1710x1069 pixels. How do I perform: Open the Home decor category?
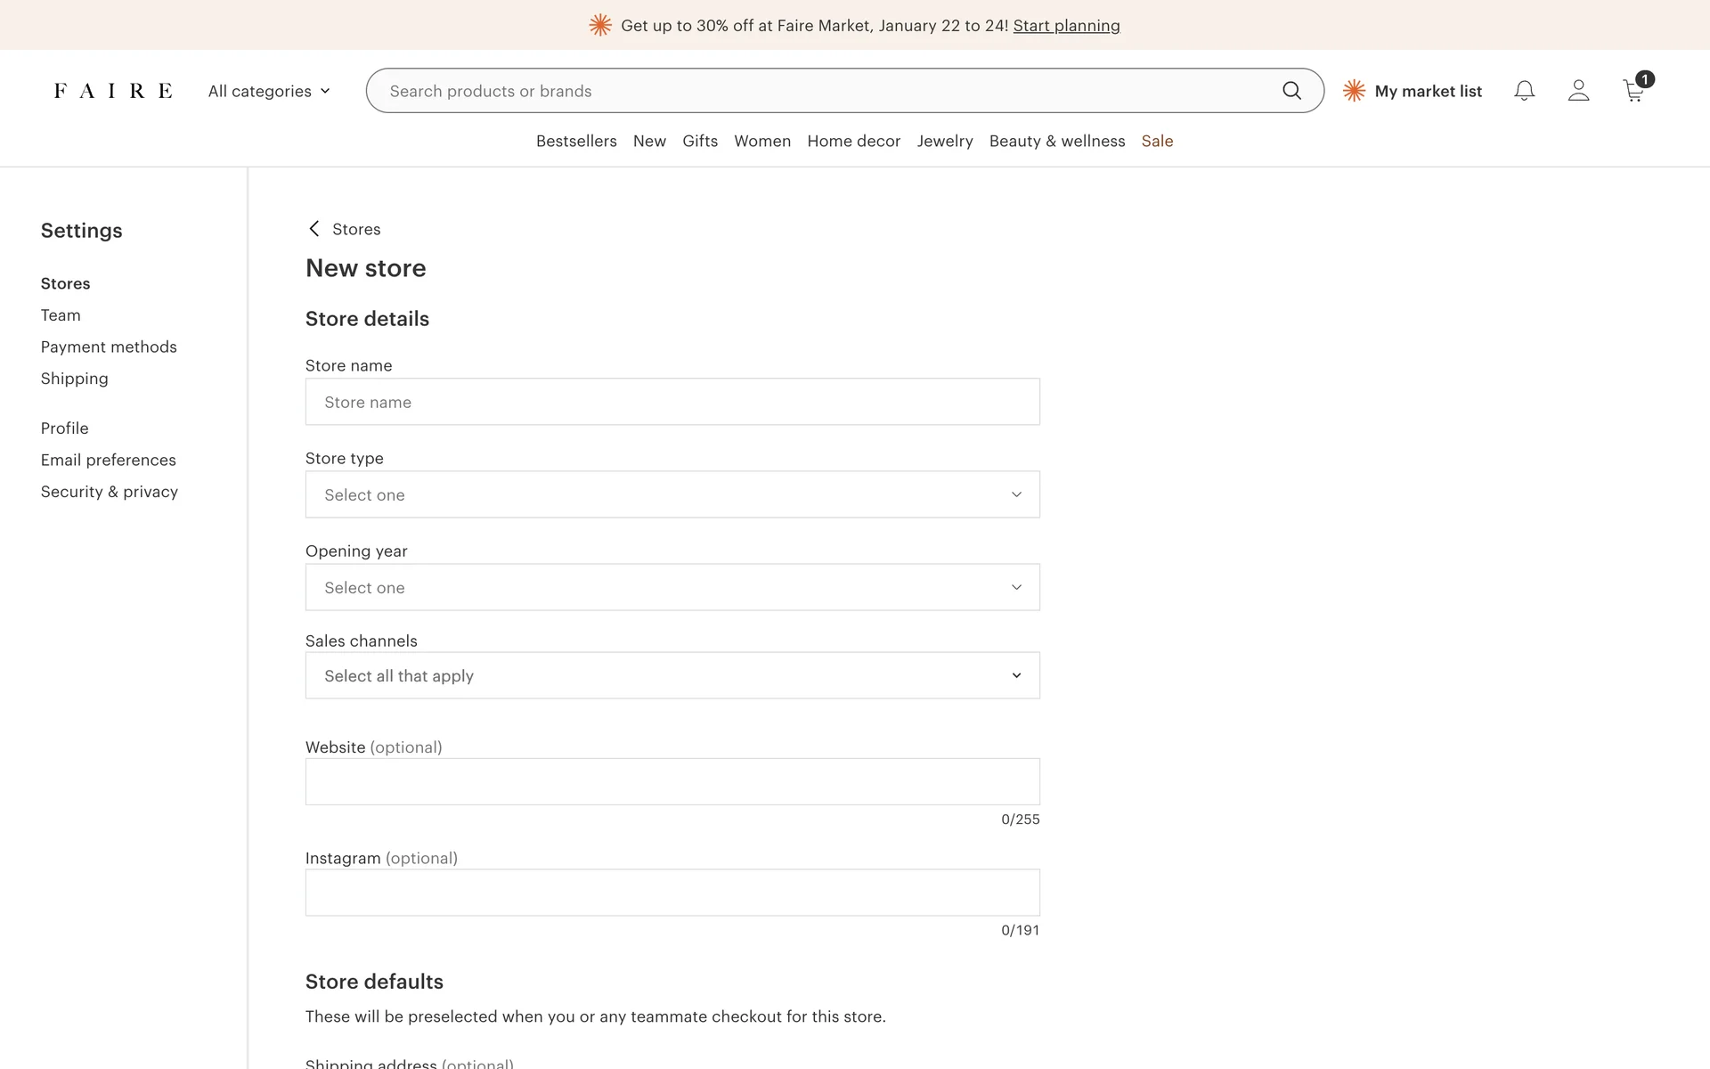pyautogui.click(x=853, y=141)
